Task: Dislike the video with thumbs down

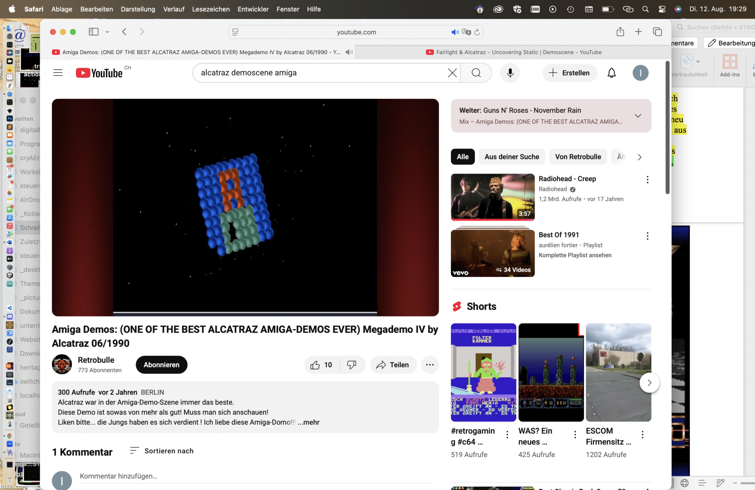Action: click(x=352, y=365)
